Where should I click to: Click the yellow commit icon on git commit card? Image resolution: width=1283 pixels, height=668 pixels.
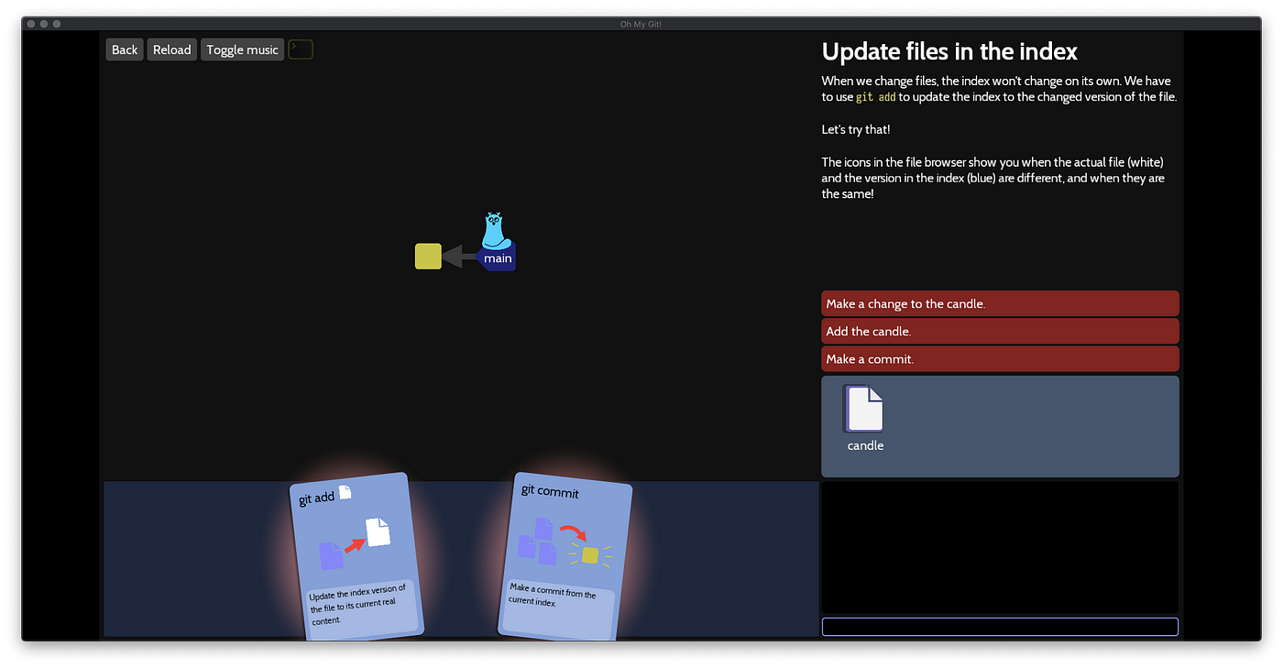(589, 554)
